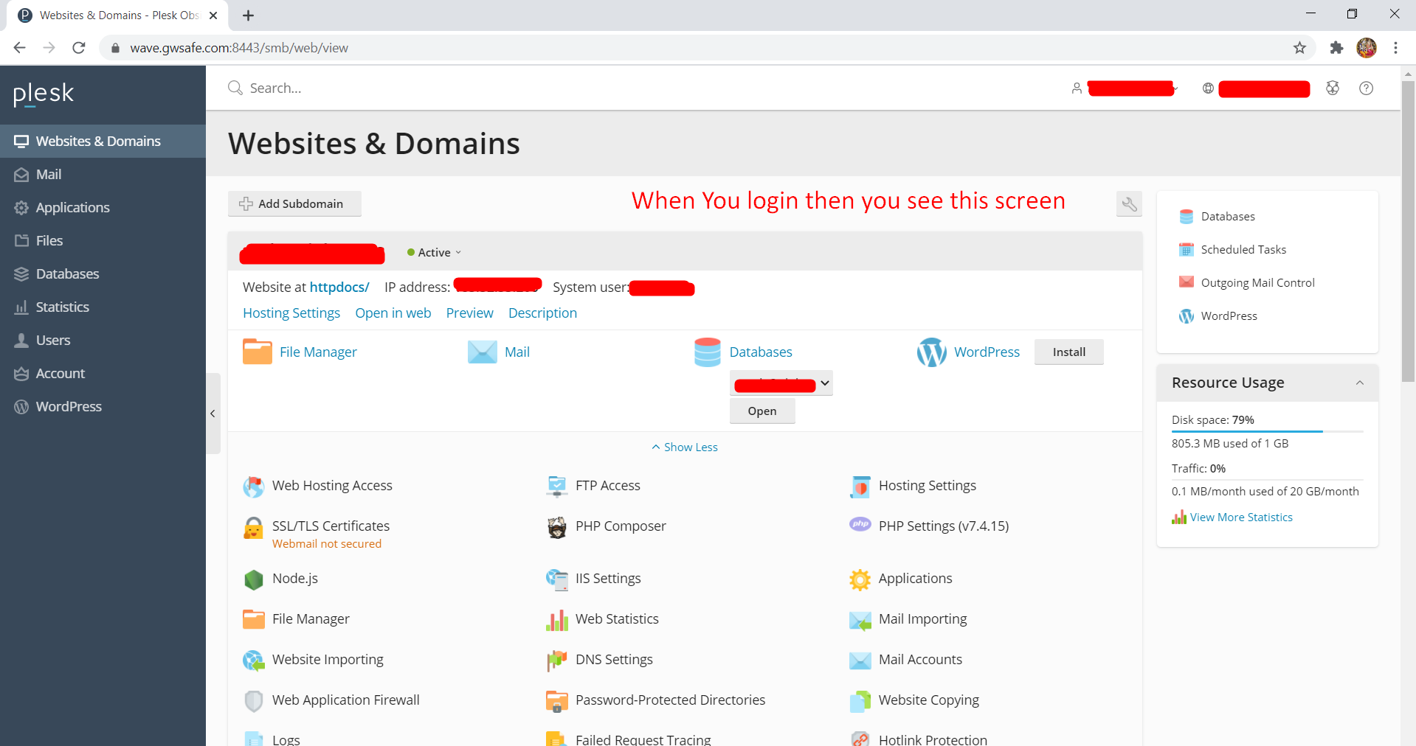This screenshot has width=1416, height=746.
Task: Open Applications in the sidebar
Action: 103,208
